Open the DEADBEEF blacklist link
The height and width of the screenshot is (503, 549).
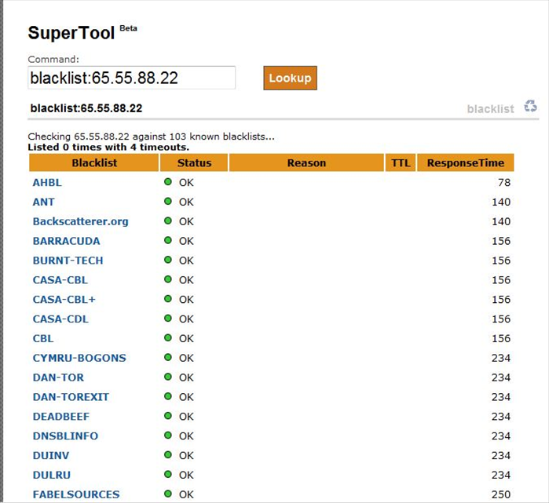point(61,417)
